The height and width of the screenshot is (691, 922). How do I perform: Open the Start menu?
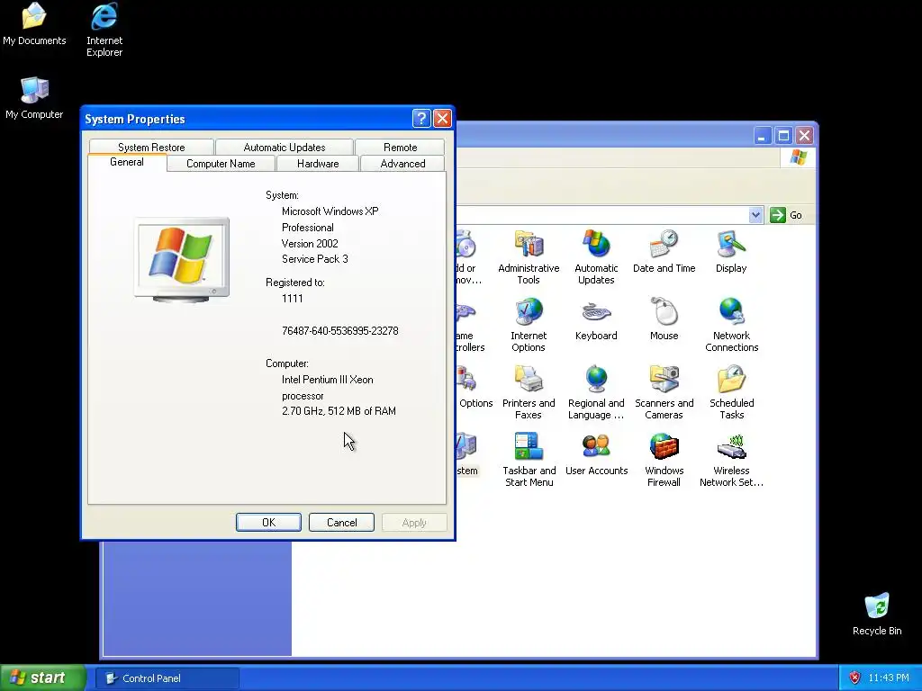43,678
